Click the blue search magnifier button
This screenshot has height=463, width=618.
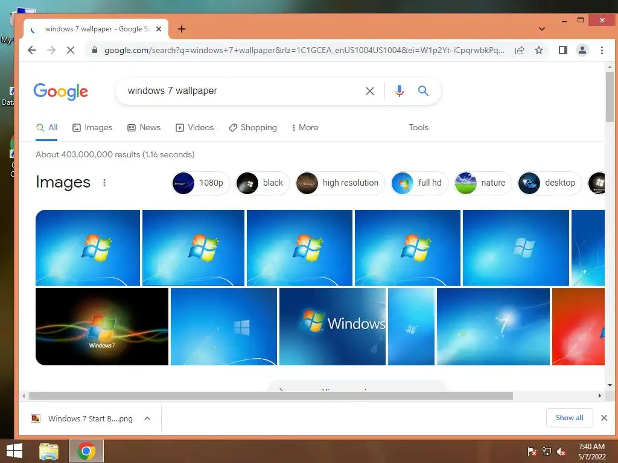tap(423, 91)
